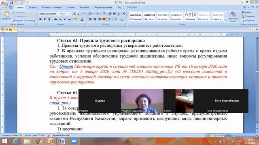Viewport: 259px width, 145px height.
Task: Click the language Русский (Россия) in status bar
Action: pyautogui.click(x=61, y=135)
